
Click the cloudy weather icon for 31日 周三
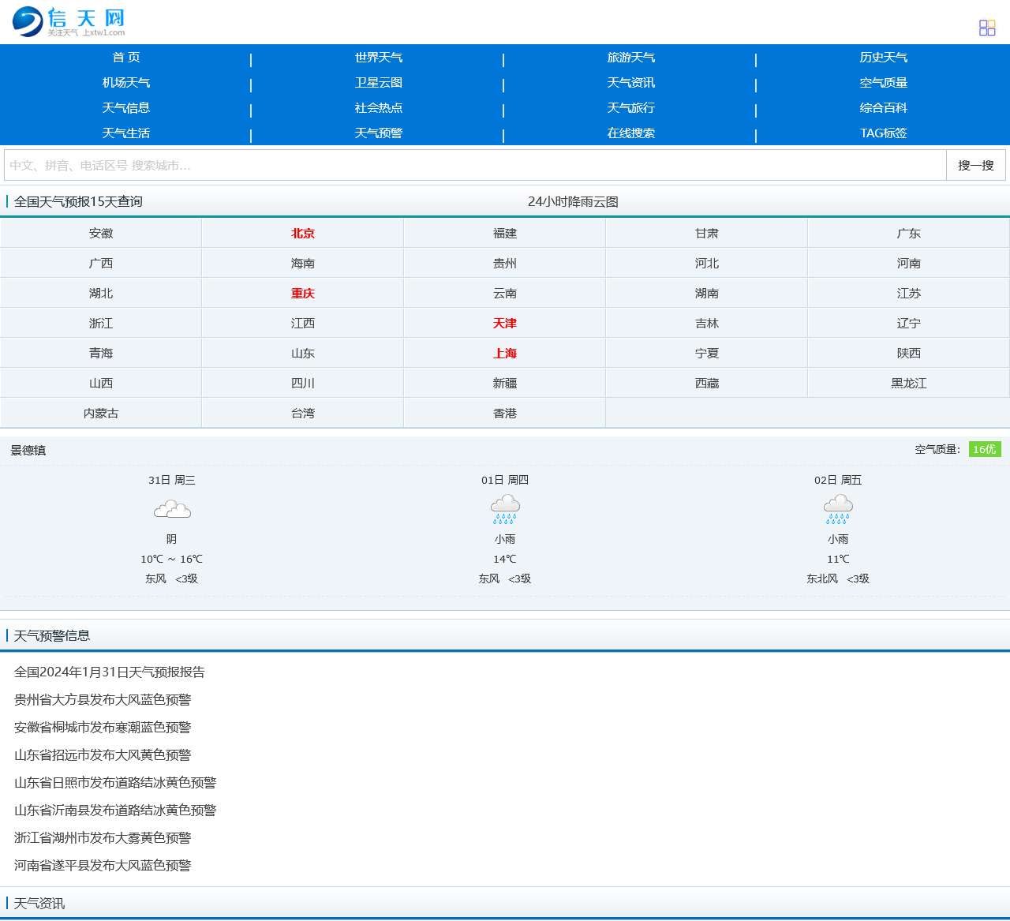click(x=172, y=509)
